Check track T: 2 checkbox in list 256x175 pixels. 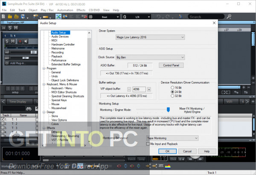(x=3, y=123)
